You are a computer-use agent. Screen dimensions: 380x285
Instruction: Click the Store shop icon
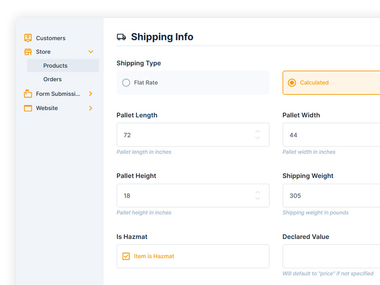[x=28, y=52]
